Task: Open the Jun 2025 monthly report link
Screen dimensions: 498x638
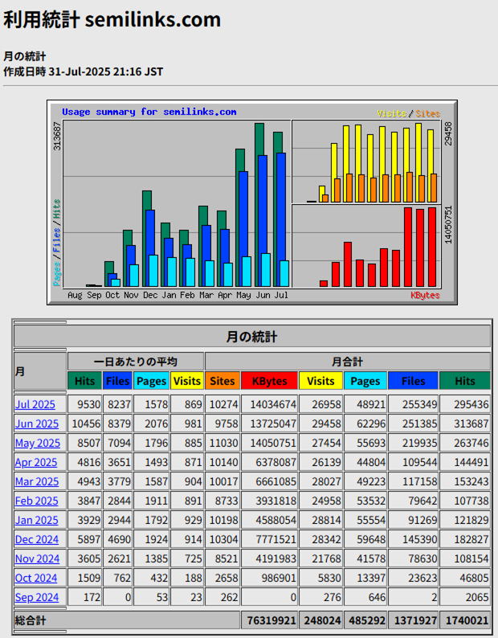Action: [37, 423]
